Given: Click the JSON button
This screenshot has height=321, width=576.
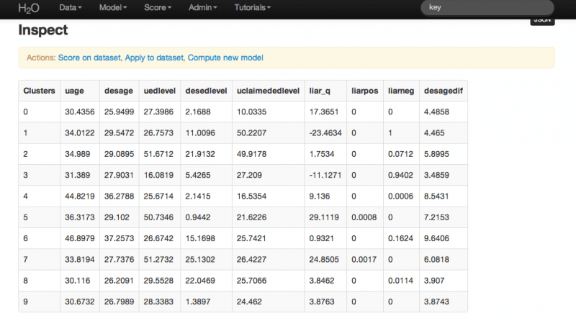Looking at the screenshot, I should pyautogui.click(x=542, y=22).
